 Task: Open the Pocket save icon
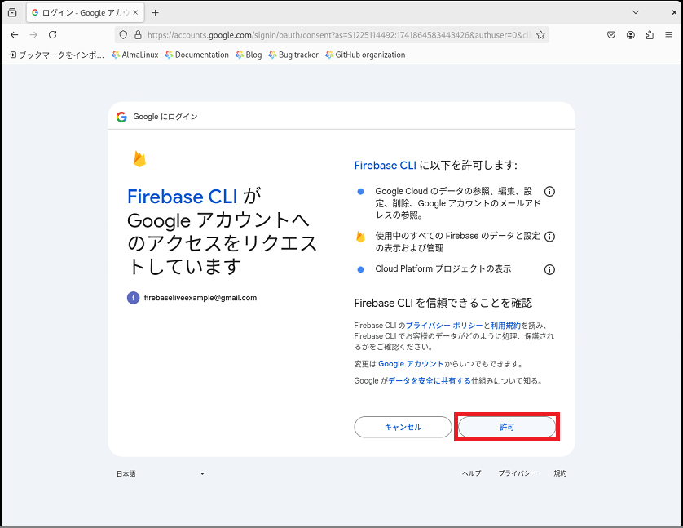[x=611, y=35]
